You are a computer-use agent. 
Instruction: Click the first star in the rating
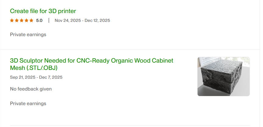(12, 21)
